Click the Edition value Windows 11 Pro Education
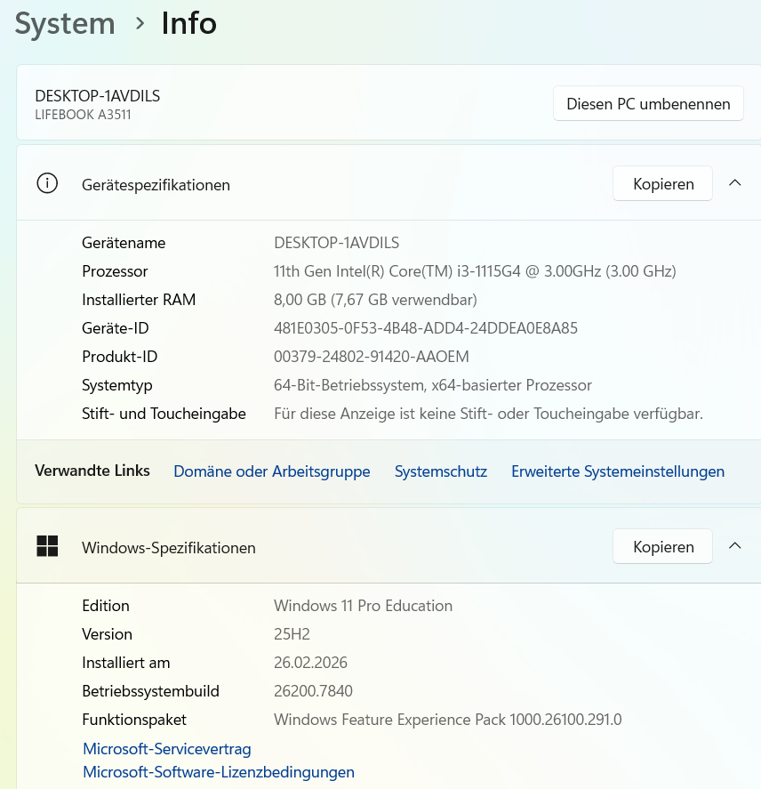The height and width of the screenshot is (789, 761). (x=363, y=606)
